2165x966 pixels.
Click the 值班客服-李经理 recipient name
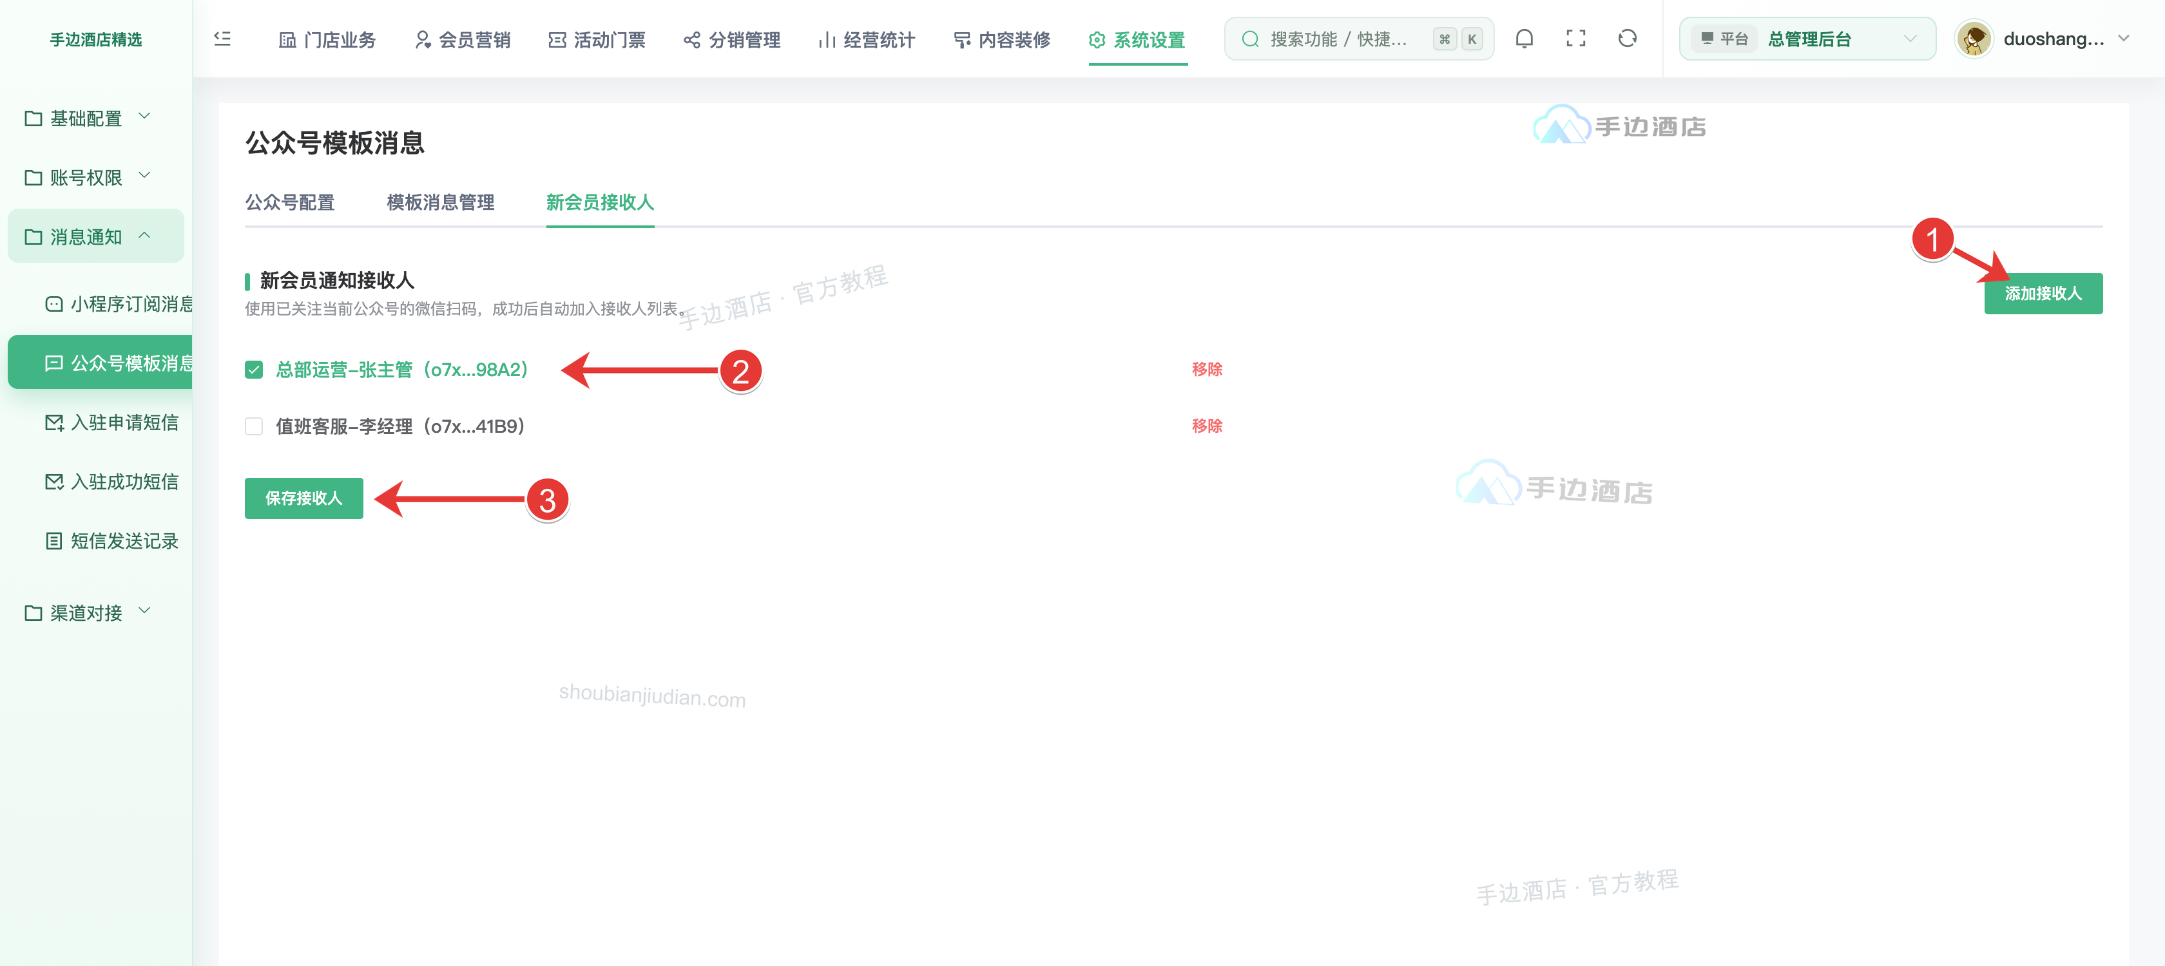400,426
